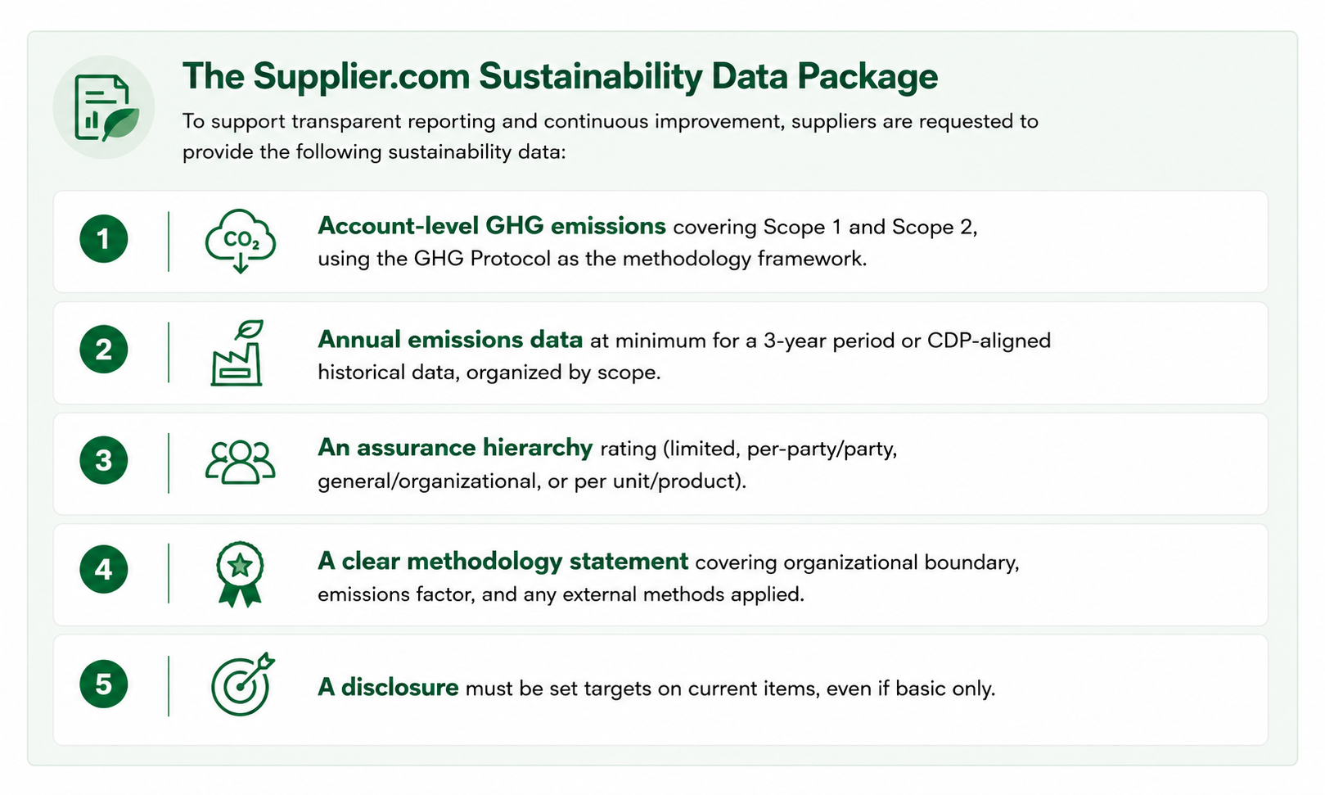Select the number 1 circle badge
Screen dimensions: 1325x795
pos(104,239)
